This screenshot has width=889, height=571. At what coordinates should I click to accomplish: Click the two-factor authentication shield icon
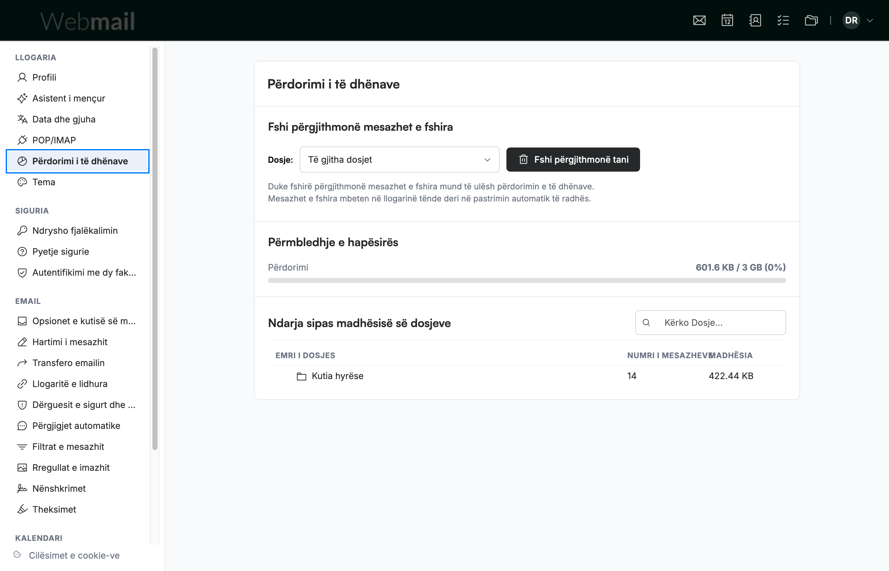pos(22,272)
